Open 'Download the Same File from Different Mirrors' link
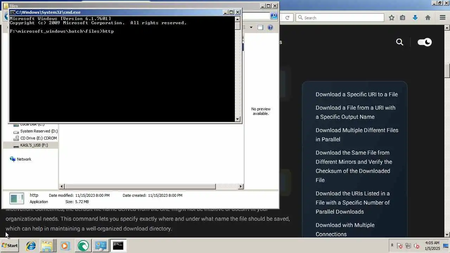This screenshot has width=450, height=253. [x=354, y=166]
